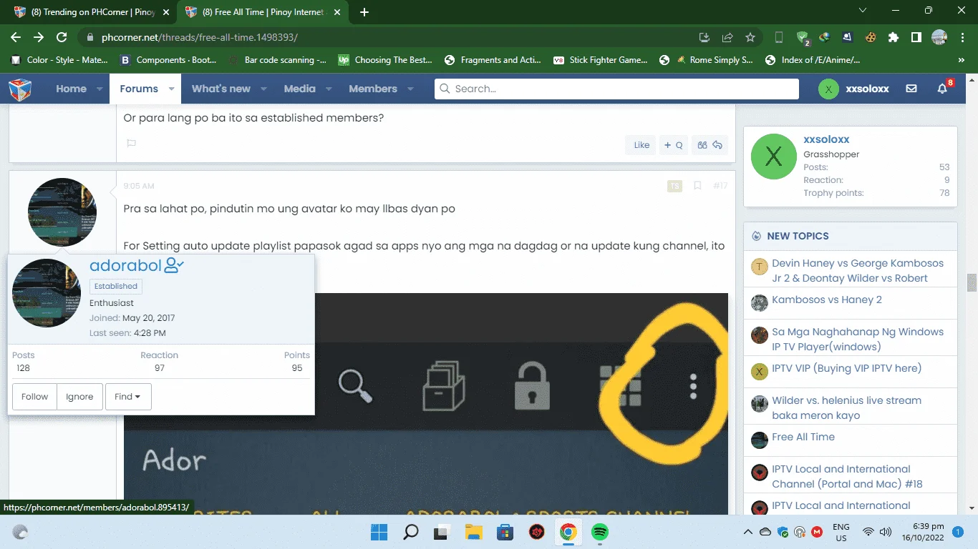The height and width of the screenshot is (549, 978).
Task: Click the + Q multi-quote button
Action: [x=673, y=145]
